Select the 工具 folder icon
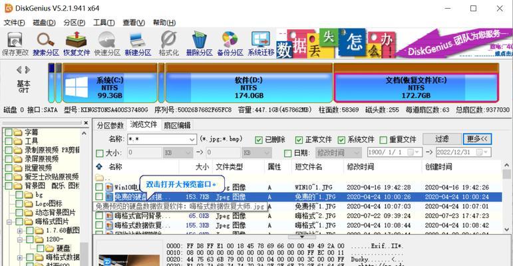This screenshot has height=266, width=513. click(18, 142)
